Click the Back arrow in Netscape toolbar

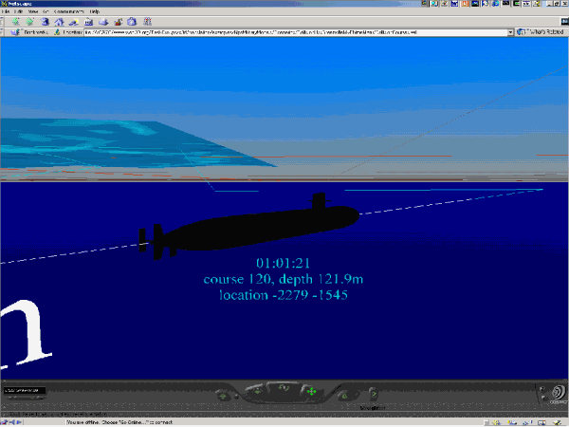point(15,20)
